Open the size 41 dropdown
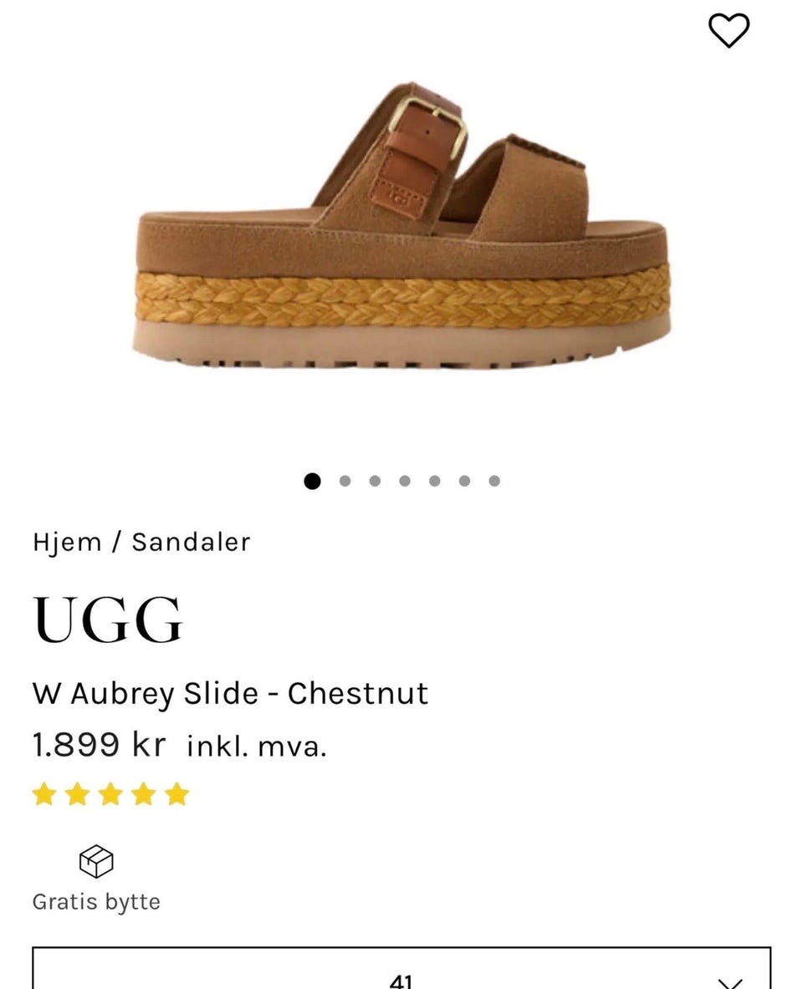 click(x=401, y=968)
